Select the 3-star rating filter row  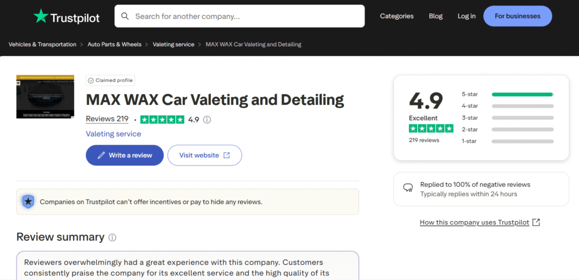click(507, 117)
